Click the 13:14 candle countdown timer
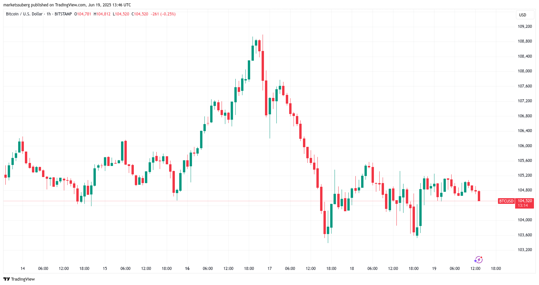 pos(523,206)
